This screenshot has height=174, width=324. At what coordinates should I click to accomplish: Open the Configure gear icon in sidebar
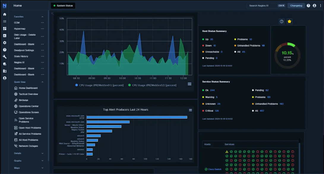click(x=4, y=42)
